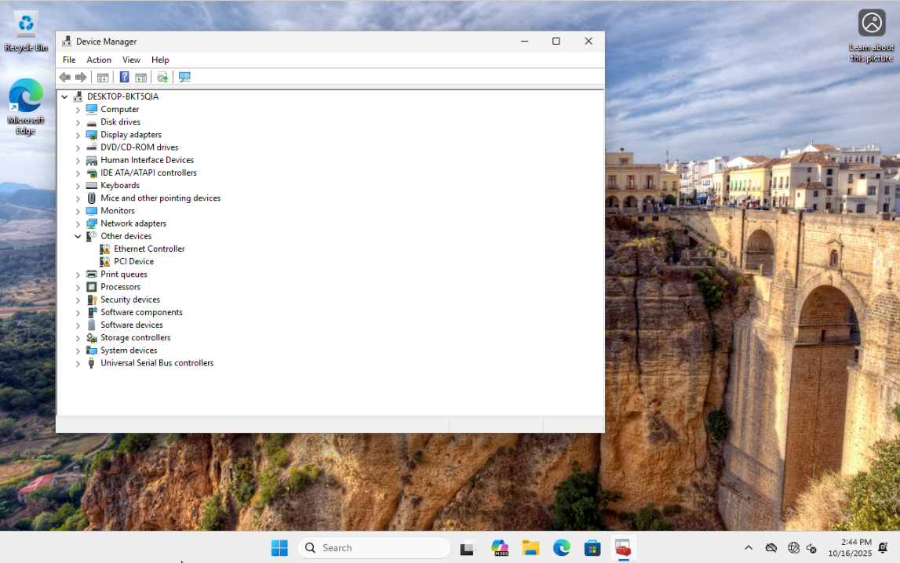Select the PCI Device text
Viewport: 900px width, 563px height.
pyautogui.click(x=133, y=261)
